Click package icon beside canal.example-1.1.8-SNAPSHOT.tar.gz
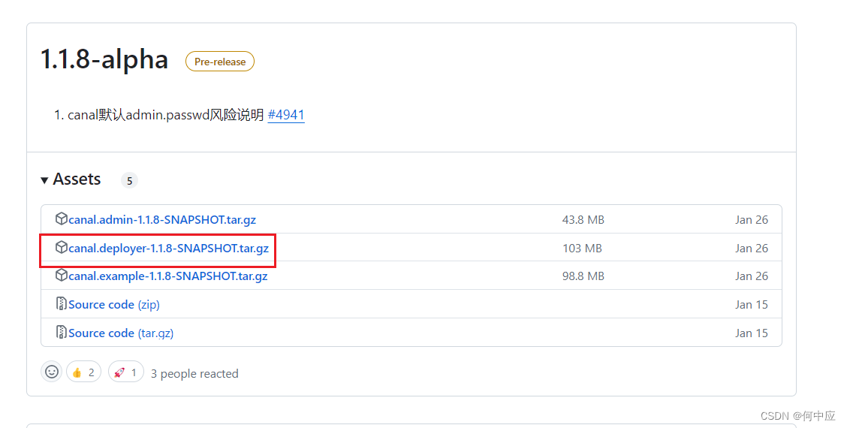 61,275
